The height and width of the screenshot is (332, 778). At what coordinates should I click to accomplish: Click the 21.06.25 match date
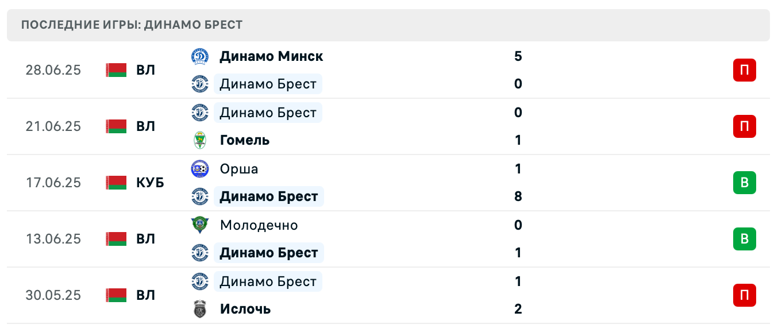click(x=53, y=126)
